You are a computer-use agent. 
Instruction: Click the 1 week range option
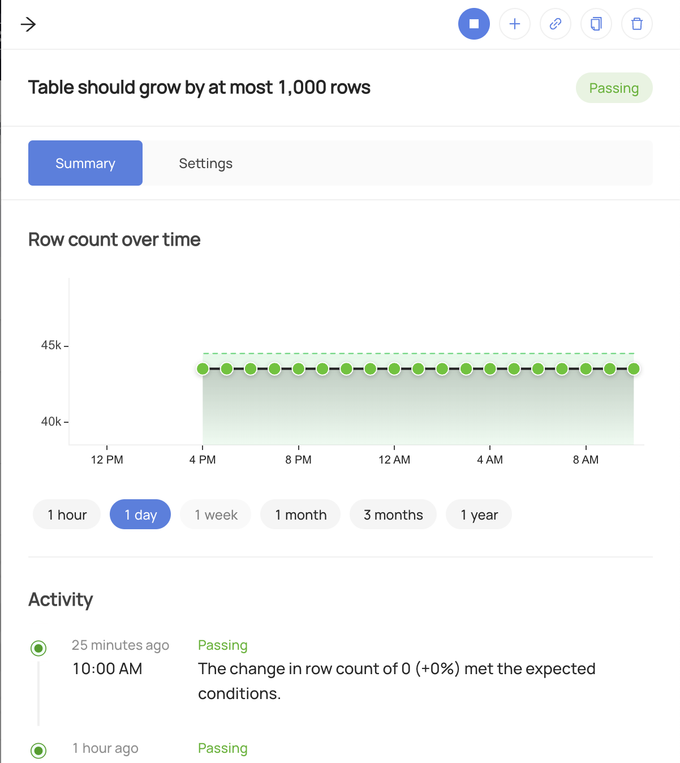[x=216, y=515]
